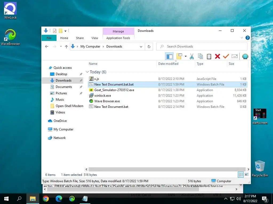Open Microsoft Edge from the taskbar

[x=59, y=199]
